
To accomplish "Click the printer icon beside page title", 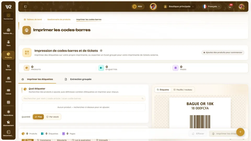I will pos(27,30).
